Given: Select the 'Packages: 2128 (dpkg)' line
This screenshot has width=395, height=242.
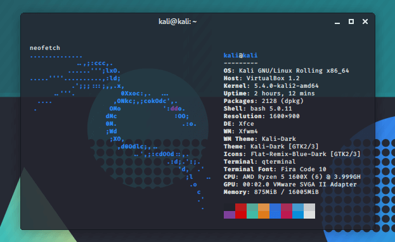Looking at the screenshot, I should (x=264, y=101).
